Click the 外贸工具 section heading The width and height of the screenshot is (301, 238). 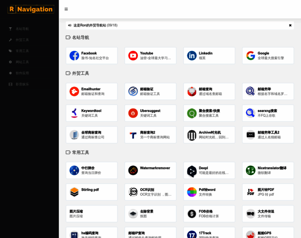click(x=80, y=73)
